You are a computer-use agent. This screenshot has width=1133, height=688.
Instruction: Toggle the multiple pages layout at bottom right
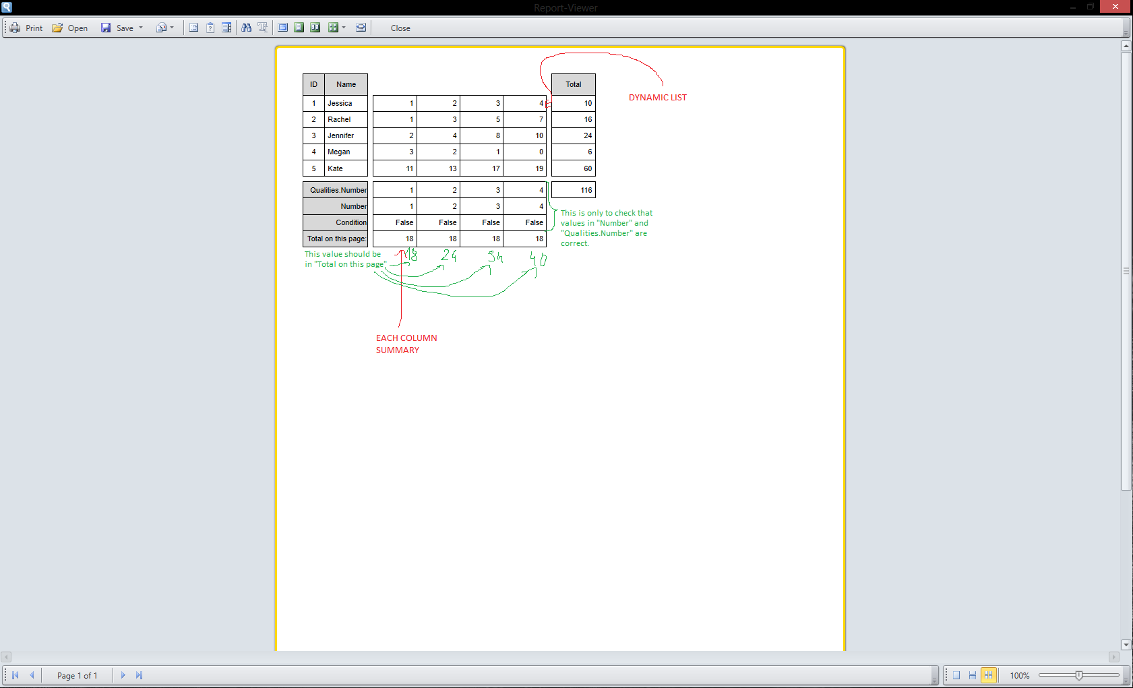point(988,675)
